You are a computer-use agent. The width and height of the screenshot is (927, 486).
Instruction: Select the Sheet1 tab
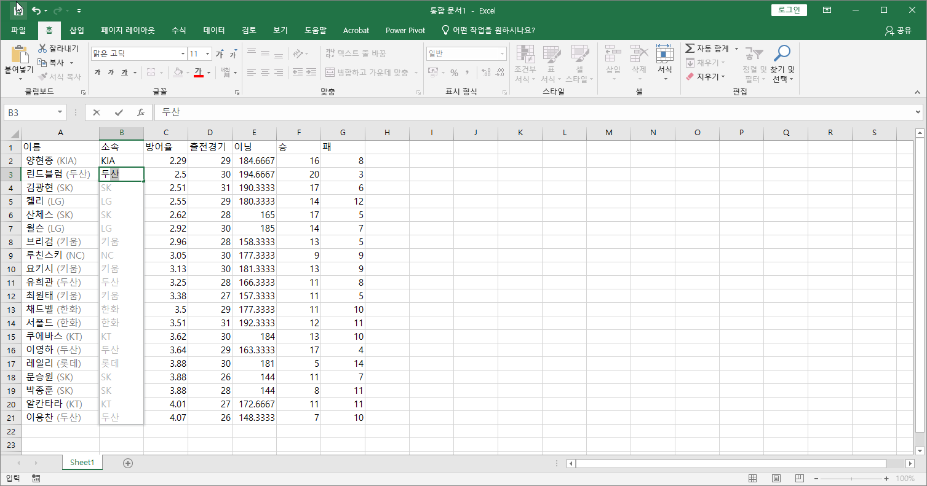tap(82, 463)
